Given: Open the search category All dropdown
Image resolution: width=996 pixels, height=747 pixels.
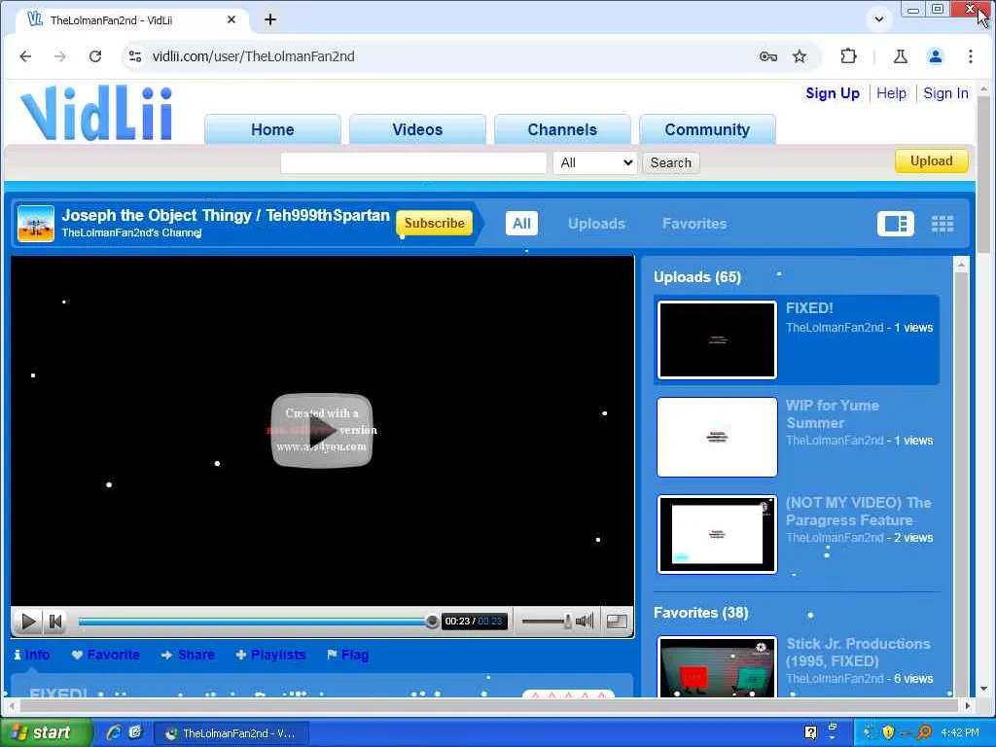Looking at the screenshot, I should coord(594,162).
